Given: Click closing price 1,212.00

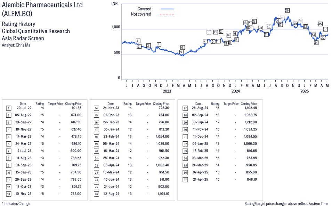Looking at the screenshot, I should [x=251, y=122].
